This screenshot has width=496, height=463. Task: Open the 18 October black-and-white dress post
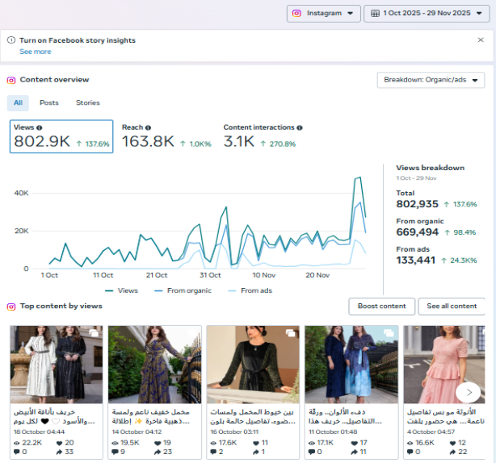coord(57,365)
